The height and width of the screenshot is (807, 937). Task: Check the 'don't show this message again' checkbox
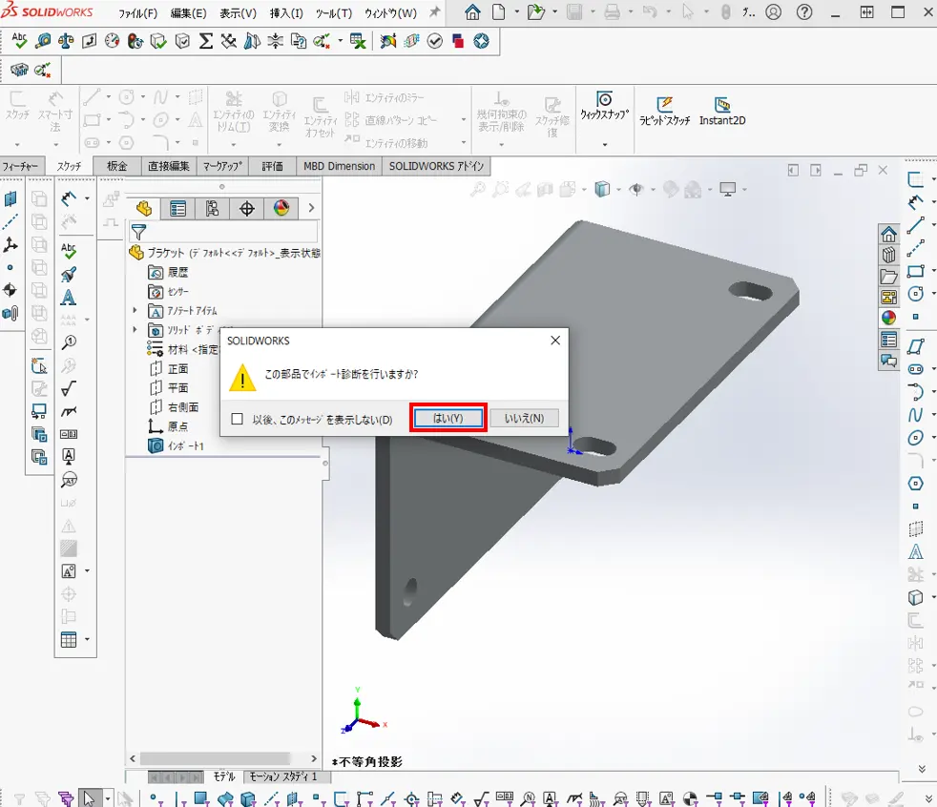click(x=238, y=419)
